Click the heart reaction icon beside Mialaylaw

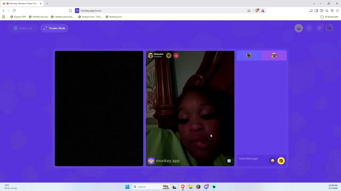tap(169, 55)
